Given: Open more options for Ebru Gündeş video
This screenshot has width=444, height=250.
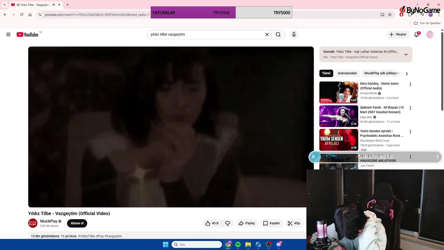Looking at the screenshot, I should tap(410, 84).
